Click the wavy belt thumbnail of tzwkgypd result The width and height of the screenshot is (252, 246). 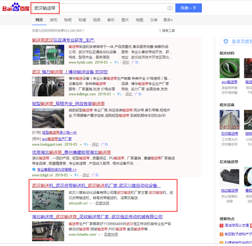(x=48, y=118)
